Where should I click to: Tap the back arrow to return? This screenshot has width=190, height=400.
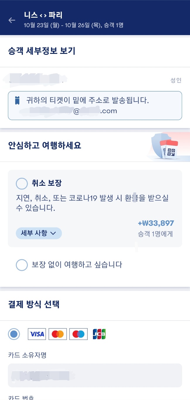(x=11, y=20)
